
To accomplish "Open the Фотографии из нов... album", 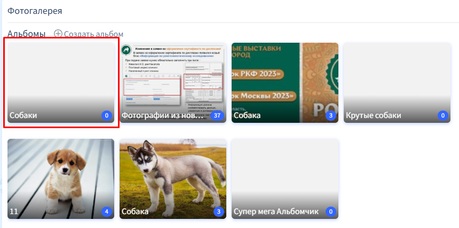I will tap(173, 83).
